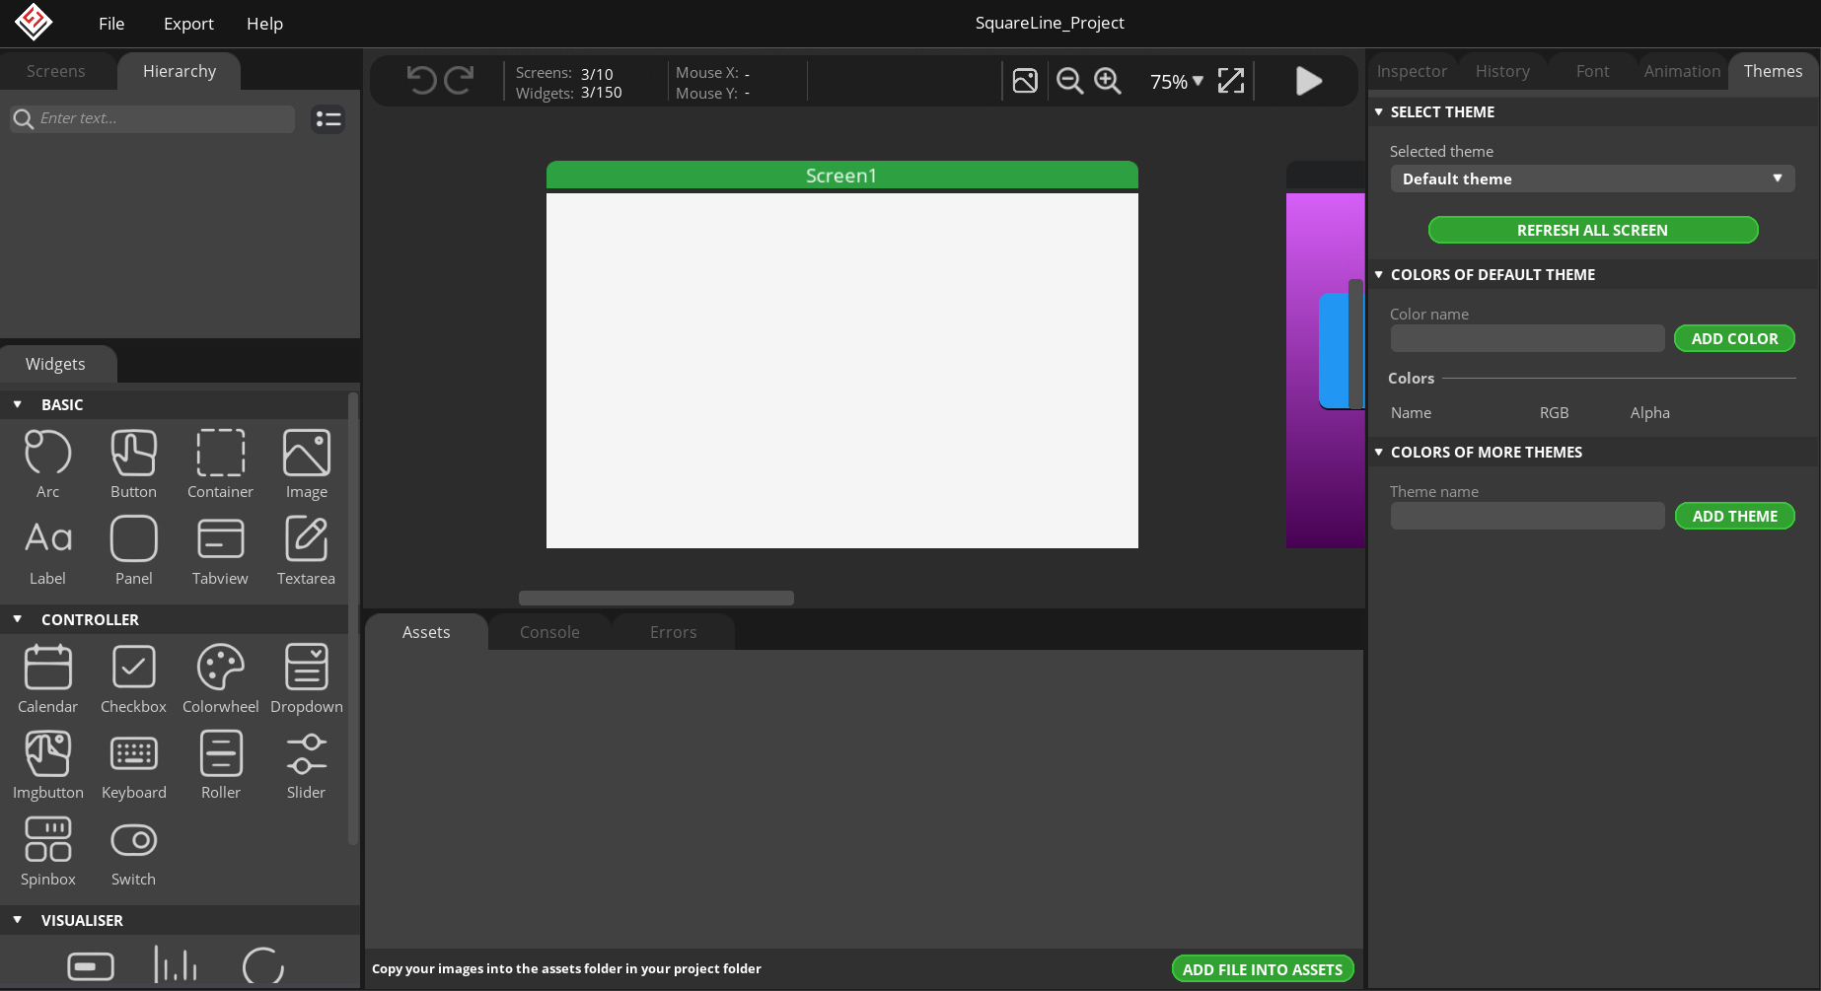Toggle the background image icon in toolbar
The image size is (1821, 991).
tap(1025, 81)
